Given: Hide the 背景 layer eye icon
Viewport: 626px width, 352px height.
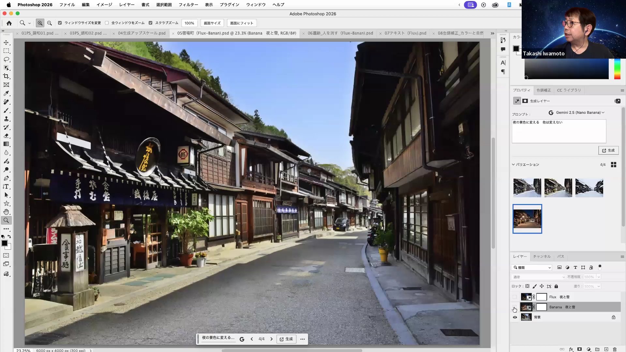Looking at the screenshot, I should click(515, 317).
